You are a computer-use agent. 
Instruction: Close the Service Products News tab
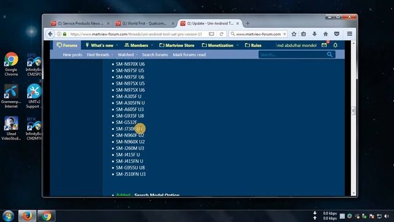pos(108,23)
